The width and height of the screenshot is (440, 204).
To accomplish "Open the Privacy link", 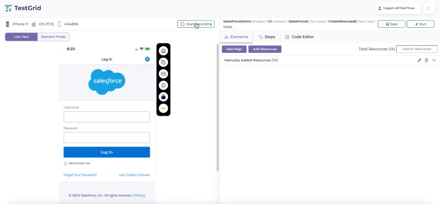I will coord(140,195).
